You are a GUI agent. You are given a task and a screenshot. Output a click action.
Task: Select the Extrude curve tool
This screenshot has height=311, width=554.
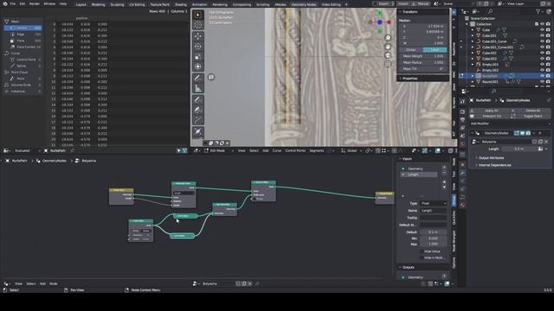click(198, 120)
